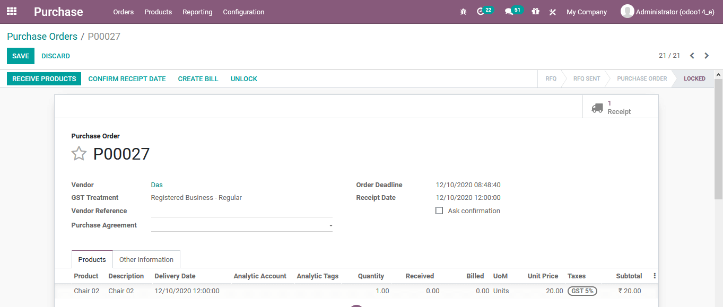Click the subtotal ₹ 20.00 cell

[630, 291]
